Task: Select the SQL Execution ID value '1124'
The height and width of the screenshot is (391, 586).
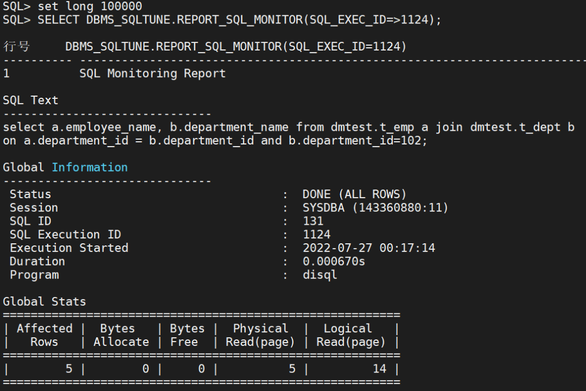Action: point(316,234)
